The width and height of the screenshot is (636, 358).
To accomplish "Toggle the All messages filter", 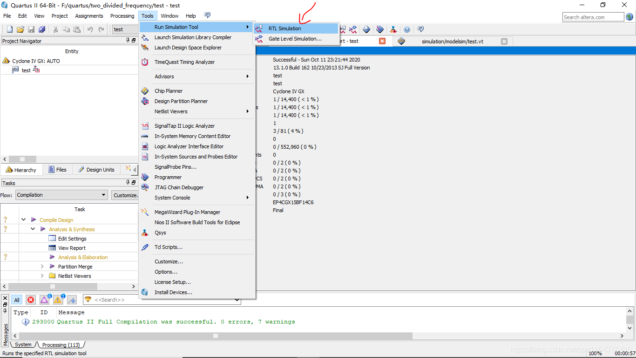I will (17, 300).
